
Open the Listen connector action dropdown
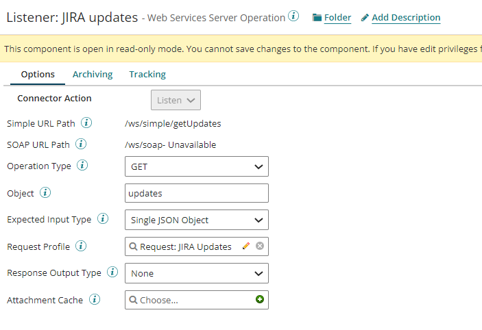[x=176, y=100]
